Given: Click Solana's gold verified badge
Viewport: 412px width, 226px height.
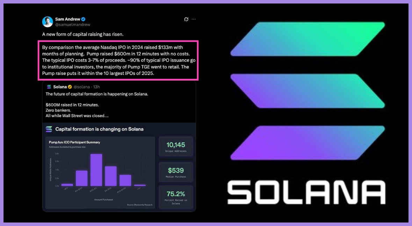Looking at the screenshot, I should 70,87.
